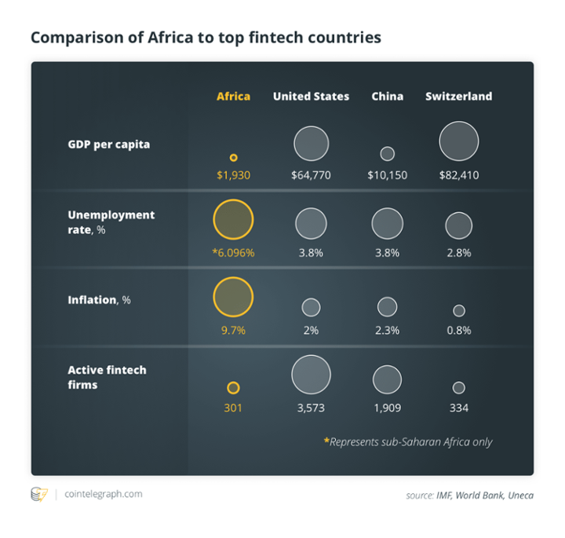Click United States active fintech firms bubble
The height and width of the screenshot is (538, 565).
pos(311,375)
